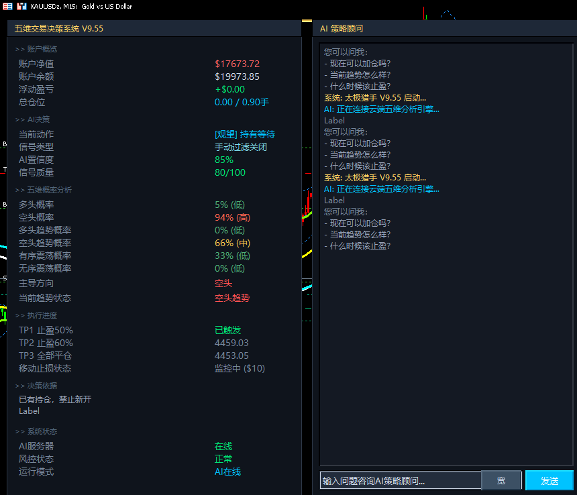
Task: Click the 多头趋势概率 label
Action: pyautogui.click(x=45, y=230)
